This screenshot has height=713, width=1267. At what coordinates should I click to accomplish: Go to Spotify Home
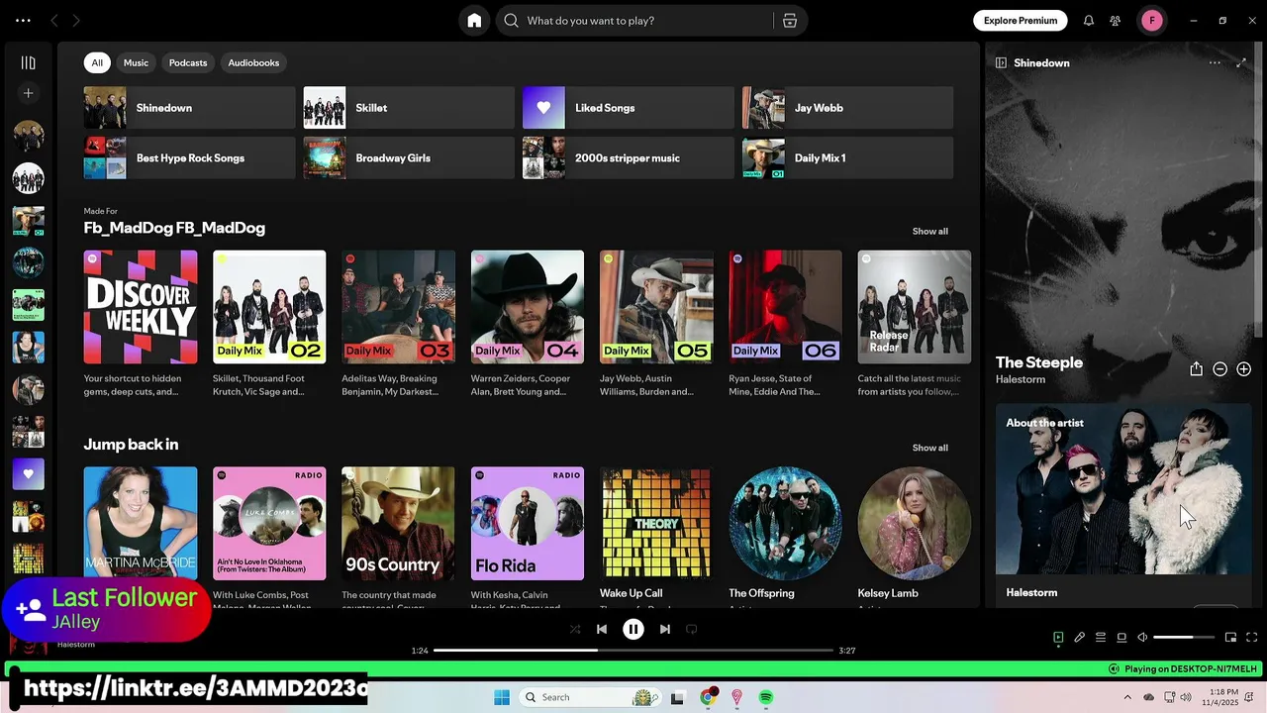pyautogui.click(x=474, y=21)
